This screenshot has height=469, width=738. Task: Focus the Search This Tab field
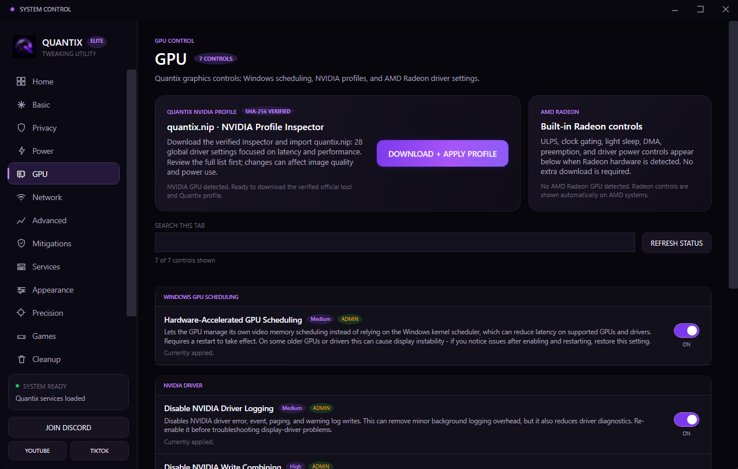tap(395, 242)
